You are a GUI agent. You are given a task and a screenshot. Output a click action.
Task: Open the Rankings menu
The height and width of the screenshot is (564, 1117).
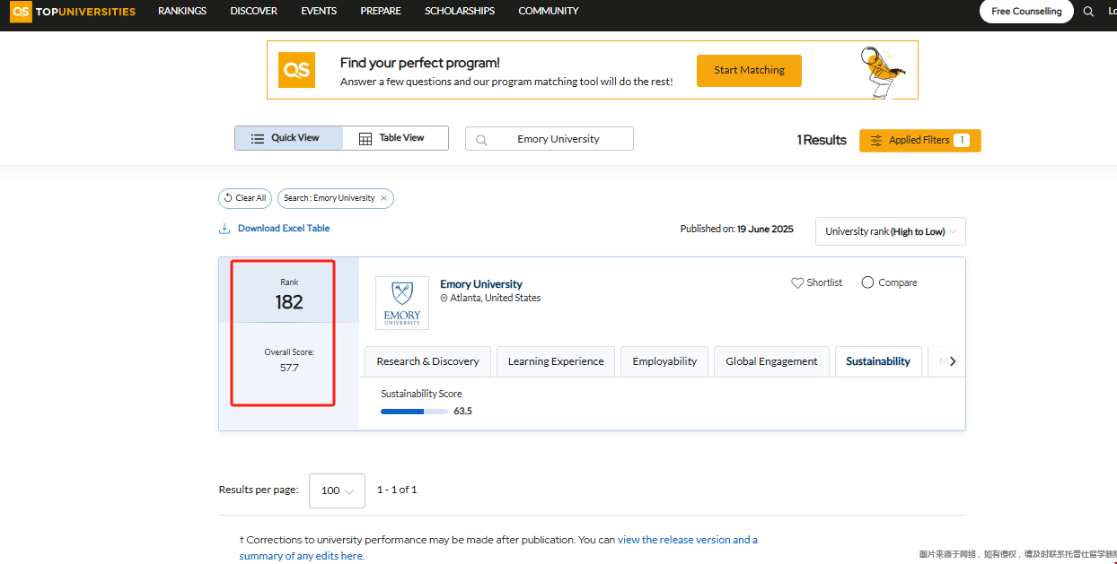click(182, 12)
